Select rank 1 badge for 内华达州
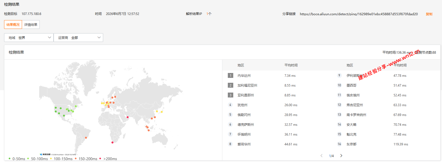 [x=231, y=75]
